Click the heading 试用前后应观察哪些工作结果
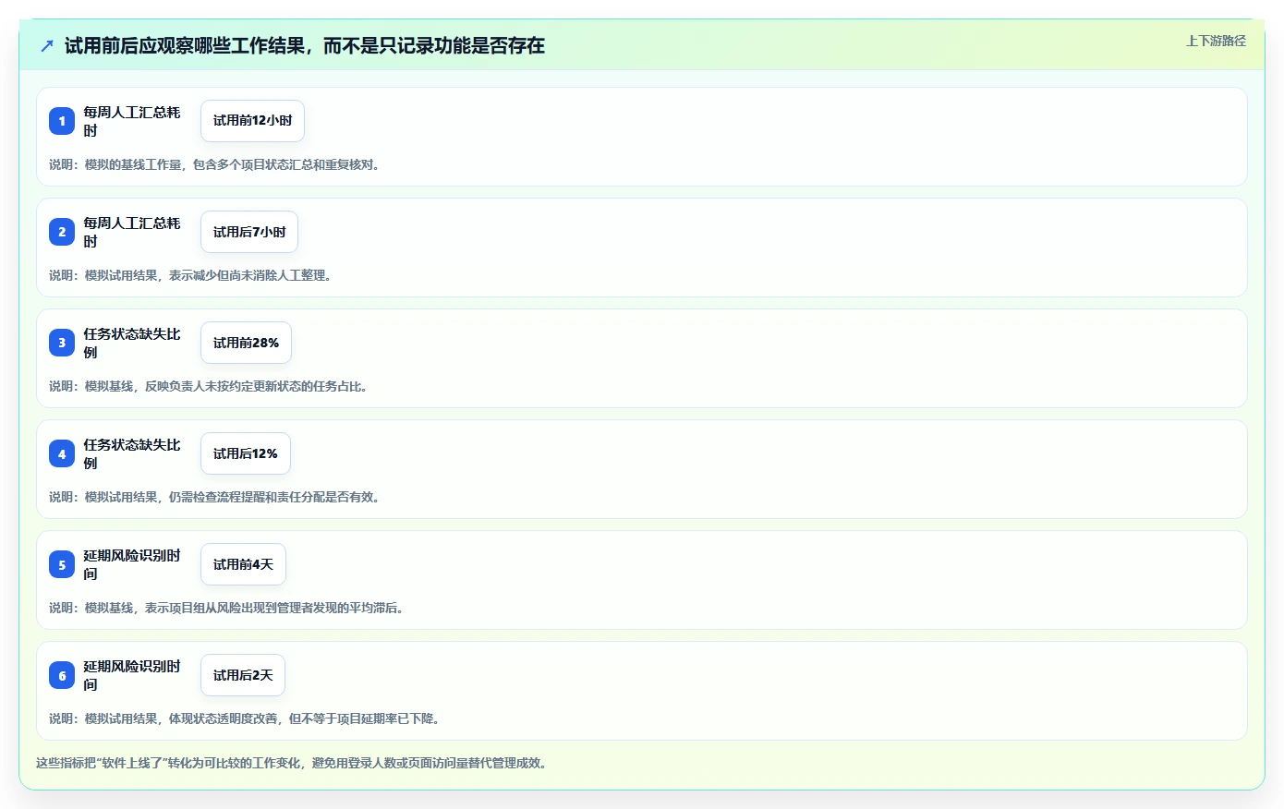 point(184,45)
